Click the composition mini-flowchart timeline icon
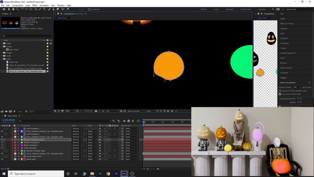This screenshot has width=314, height=177. pyautogui.click(x=113, y=121)
